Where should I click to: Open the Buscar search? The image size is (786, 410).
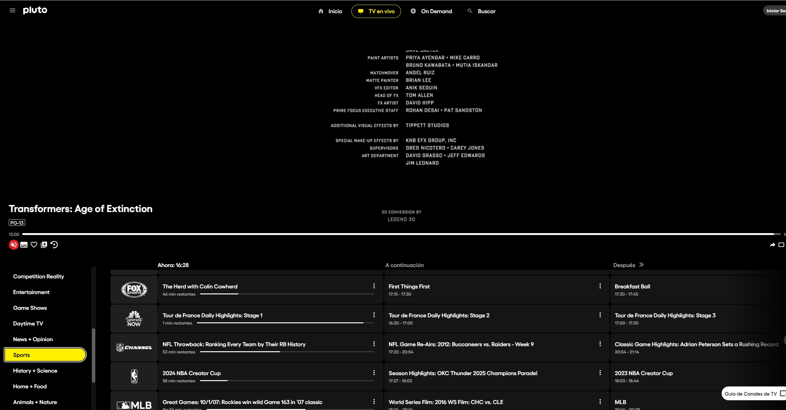coord(481,11)
